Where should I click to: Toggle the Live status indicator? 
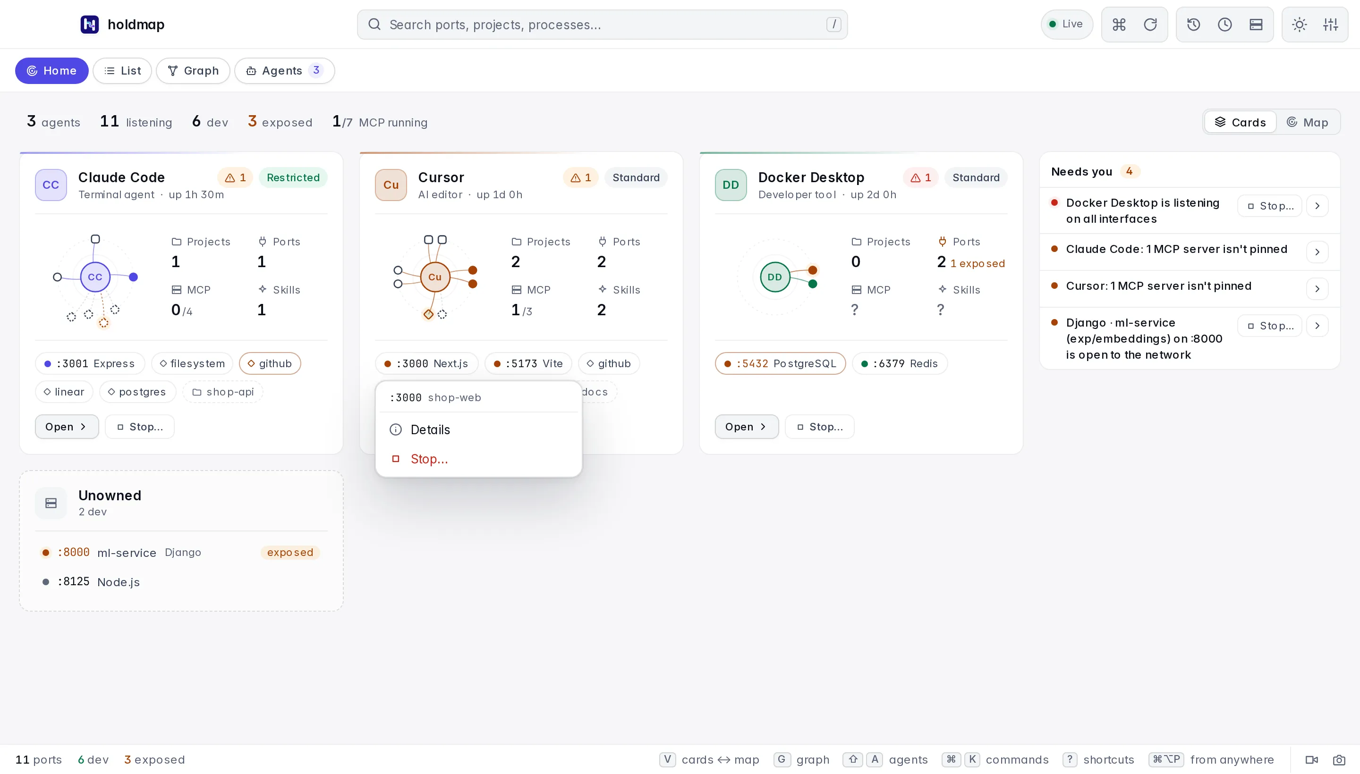[x=1066, y=25]
